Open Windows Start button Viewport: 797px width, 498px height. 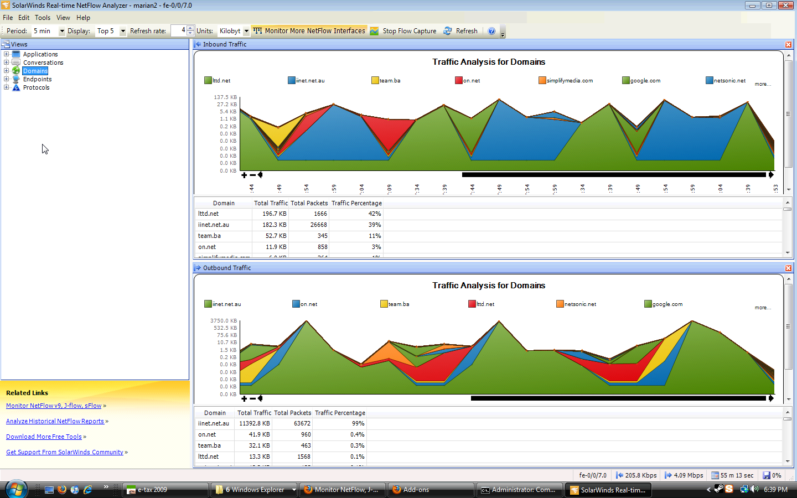point(15,489)
